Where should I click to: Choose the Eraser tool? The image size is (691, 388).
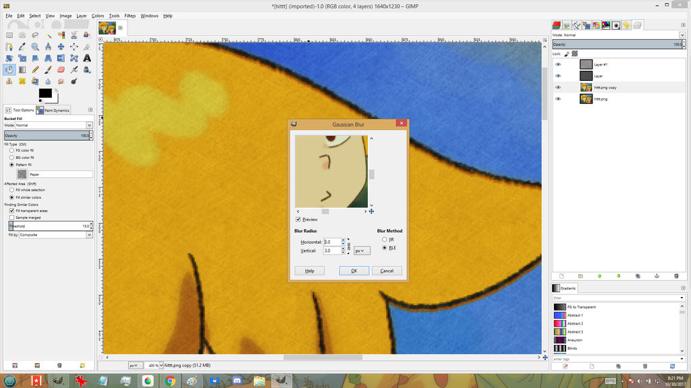click(61, 69)
